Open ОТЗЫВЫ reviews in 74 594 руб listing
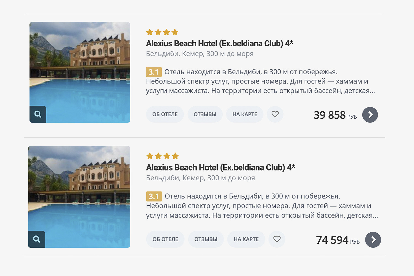The image size is (414, 276). point(206,239)
